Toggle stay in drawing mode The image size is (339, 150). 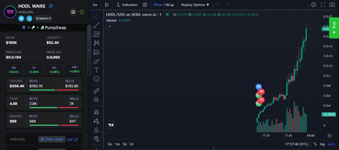pyautogui.click(x=97, y=121)
